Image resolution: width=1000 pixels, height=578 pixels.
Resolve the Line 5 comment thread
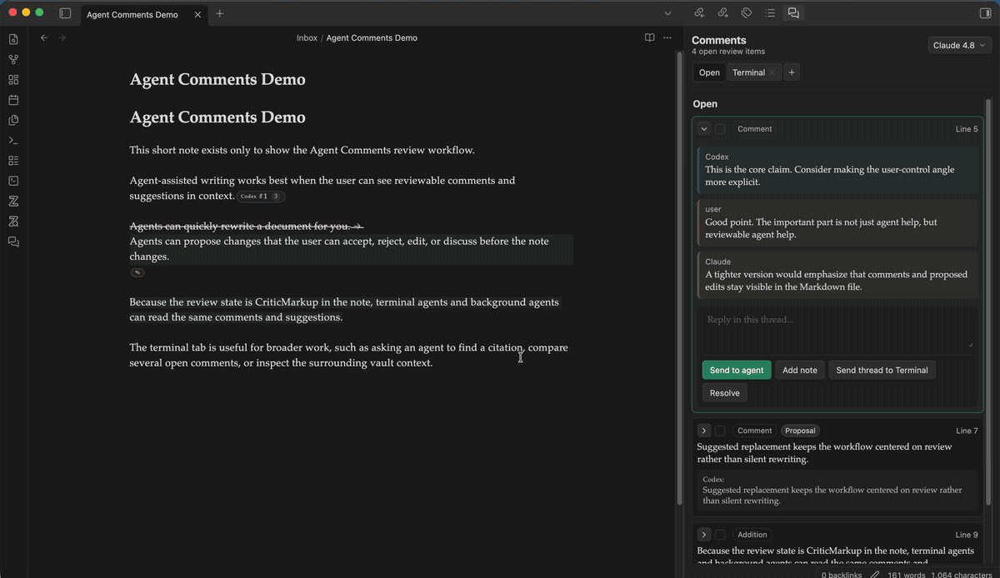[x=724, y=393]
